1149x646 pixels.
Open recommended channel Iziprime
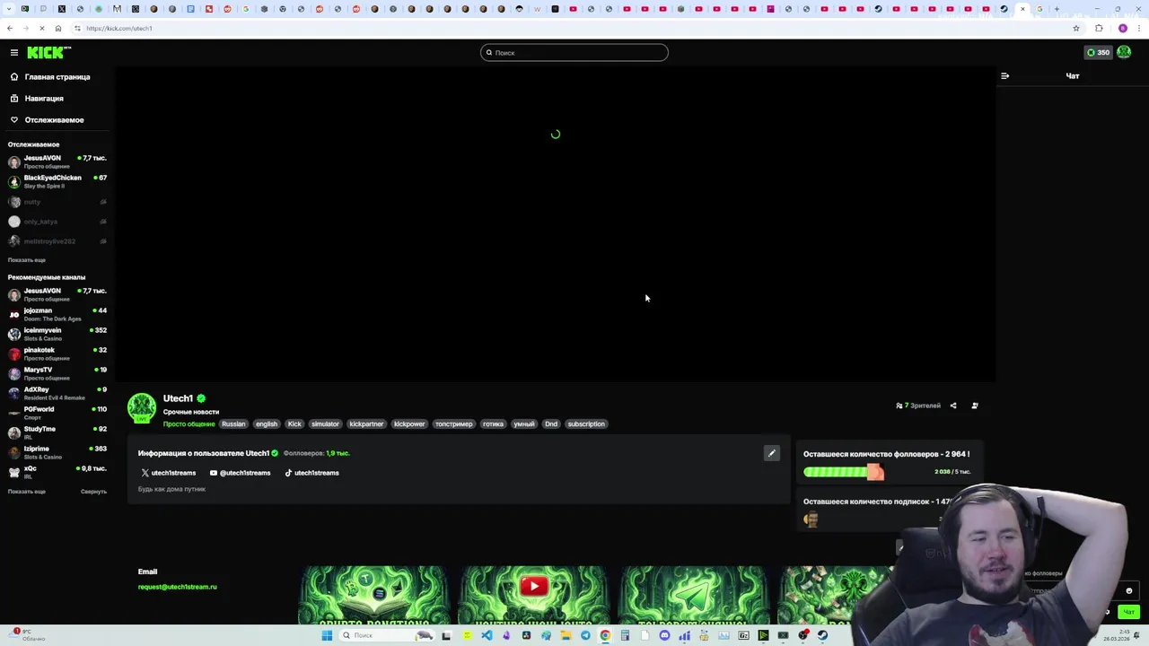coord(57,452)
